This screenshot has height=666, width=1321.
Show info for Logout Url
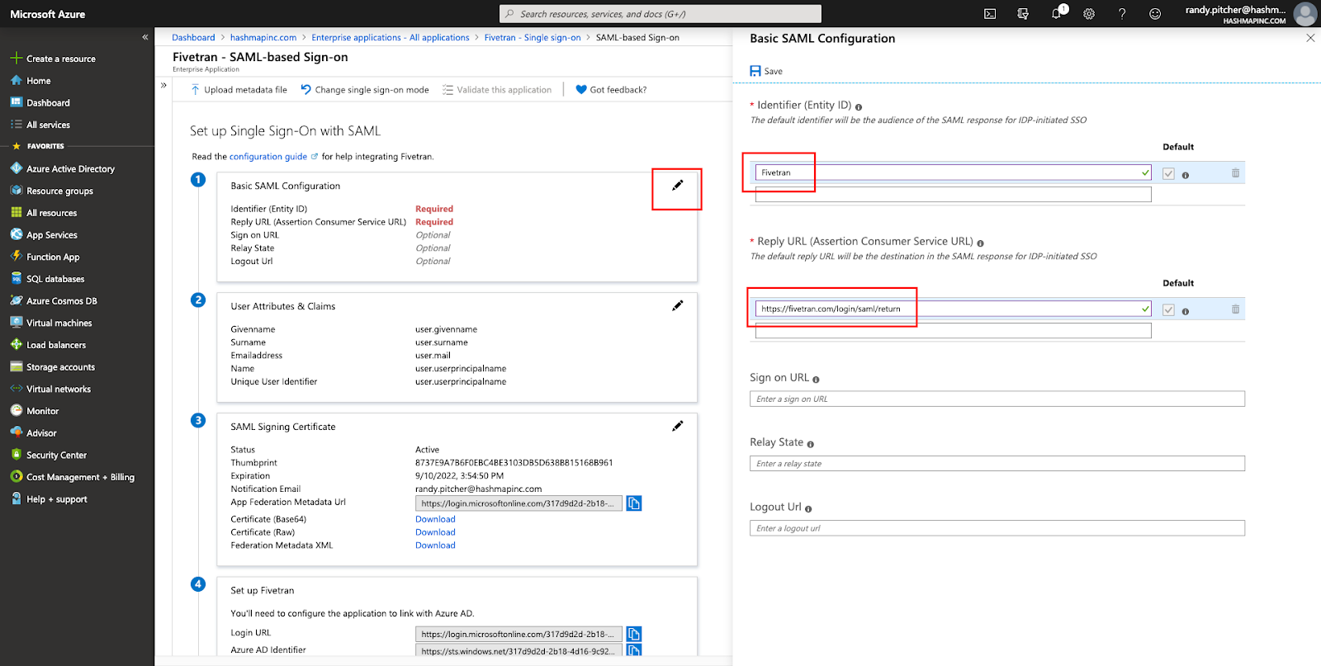pyautogui.click(x=808, y=509)
